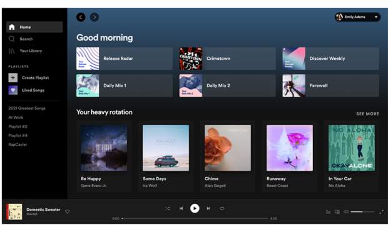Open Emily Adams account dropdown arrow
The height and width of the screenshot is (232, 388).
point(376,17)
